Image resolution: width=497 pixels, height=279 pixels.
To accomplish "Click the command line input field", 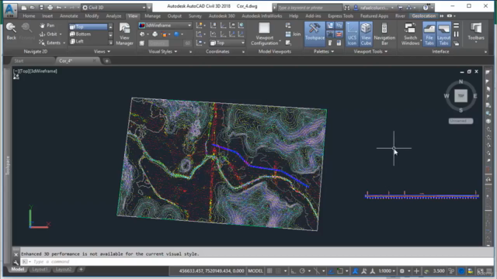I will [257, 262].
